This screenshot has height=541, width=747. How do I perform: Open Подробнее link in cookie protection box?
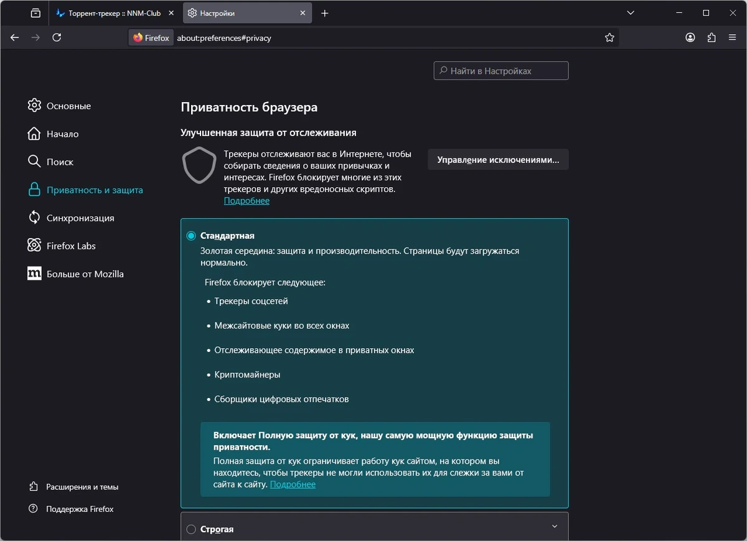293,484
